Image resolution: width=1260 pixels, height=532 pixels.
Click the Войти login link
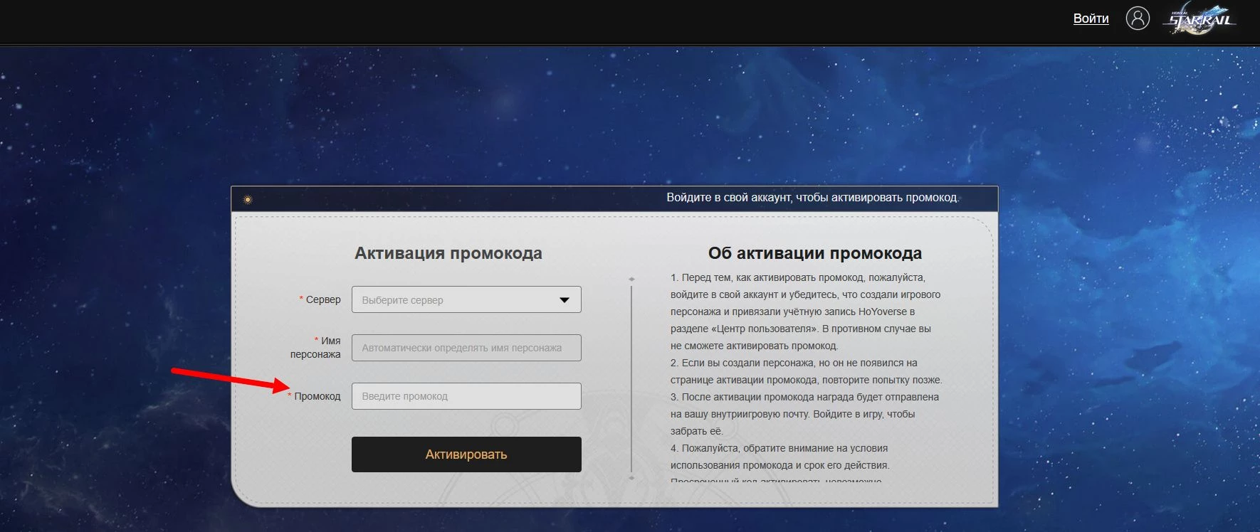pyautogui.click(x=1091, y=18)
